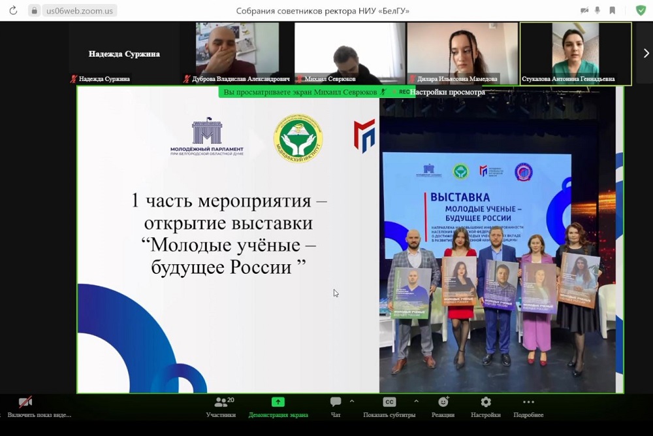653x436 pixels.
Task: Open the Настройки просмотра view options dropdown
Action: pos(447,92)
